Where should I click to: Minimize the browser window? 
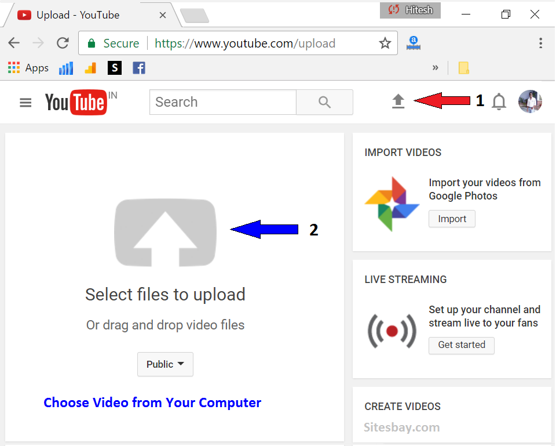(466, 14)
